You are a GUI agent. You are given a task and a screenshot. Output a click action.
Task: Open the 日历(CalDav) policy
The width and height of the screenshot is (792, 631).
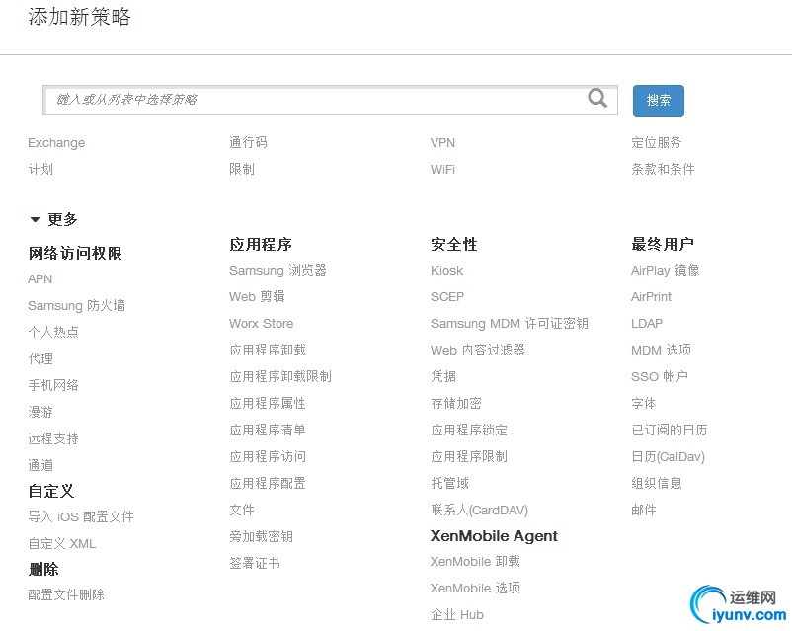pyautogui.click(x=668, y=456)
